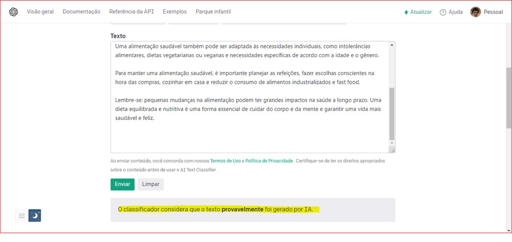Open Parque infantil playground
Screen dimensions: 512x242
[213, 12]
